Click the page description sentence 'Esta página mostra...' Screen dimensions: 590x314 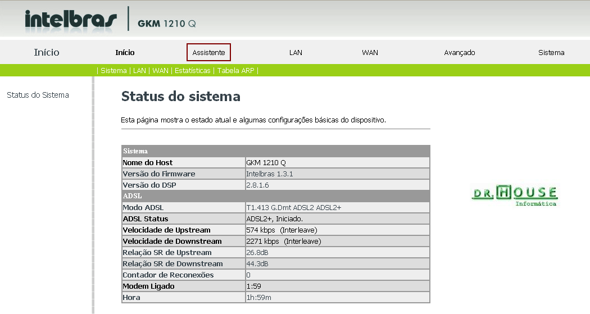pyautogui.click(x=253, y=120)
